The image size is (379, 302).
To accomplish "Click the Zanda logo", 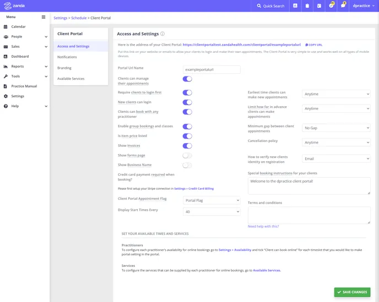I will 14,6.
